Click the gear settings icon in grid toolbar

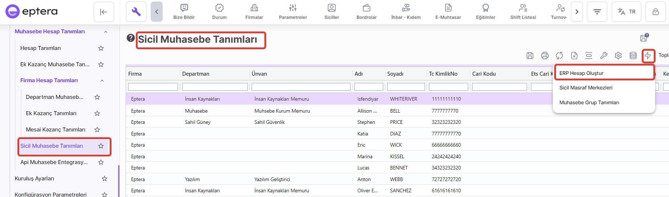coord(618,55)
